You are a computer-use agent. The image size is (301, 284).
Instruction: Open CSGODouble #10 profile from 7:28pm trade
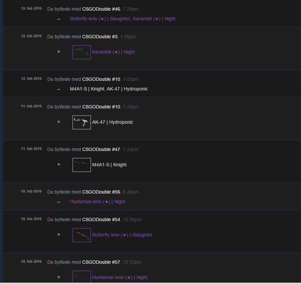point(101,107)
